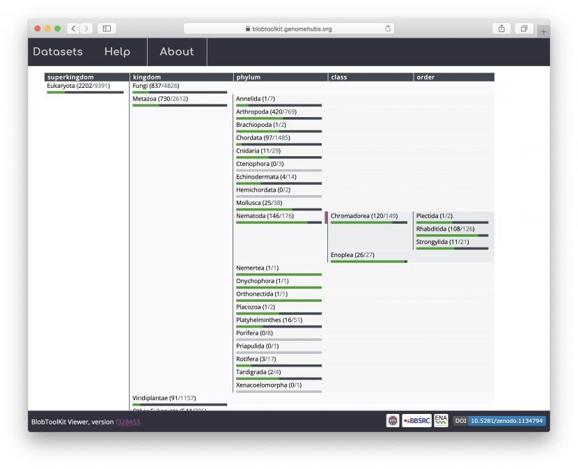Collapse Chromadorea (120/149) class
This screenshot has height=469, width=578.
coord(364,216)
